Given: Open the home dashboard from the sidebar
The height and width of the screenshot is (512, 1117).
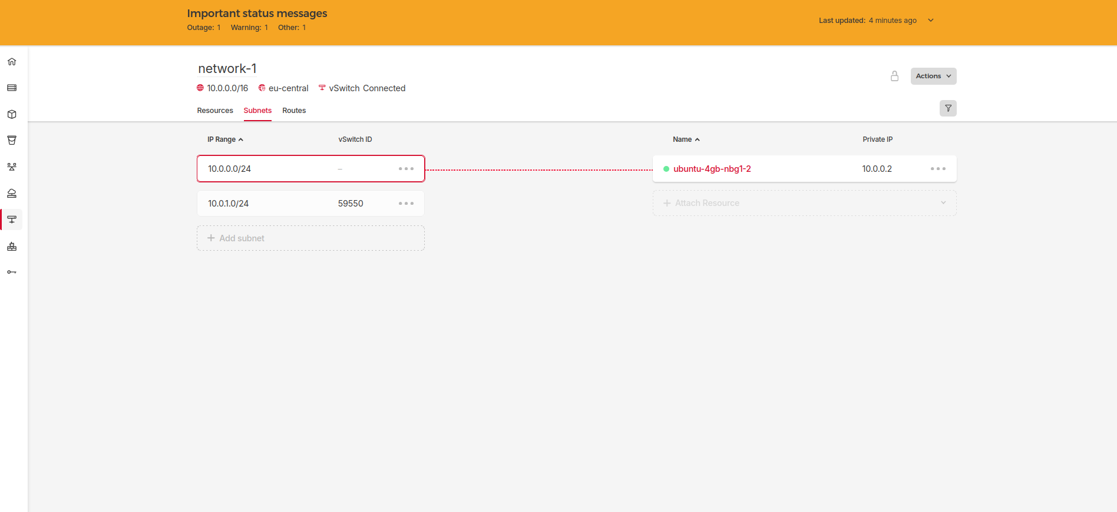Looking at the screenshot, I should pos(12,62).
